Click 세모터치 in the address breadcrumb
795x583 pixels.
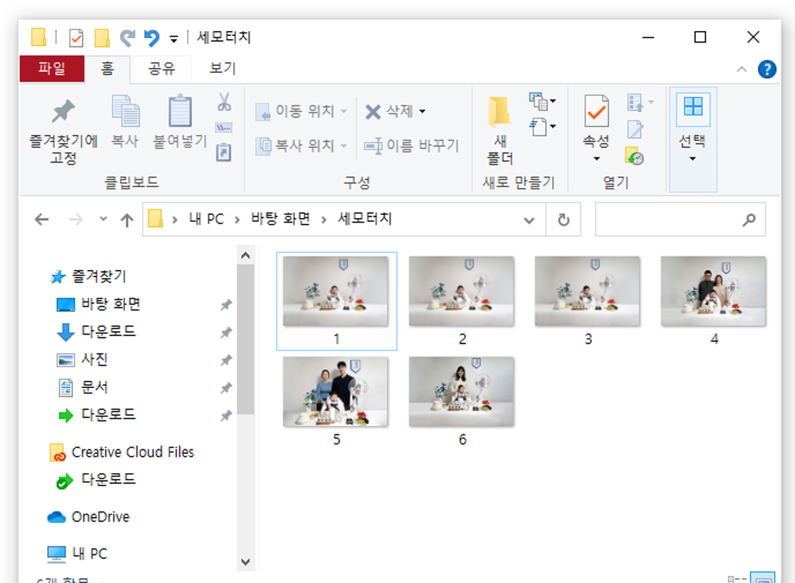tap(365, 219)
